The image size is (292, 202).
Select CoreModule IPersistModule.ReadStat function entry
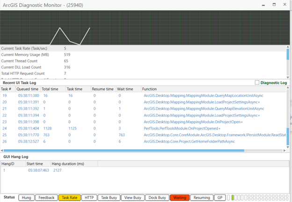[x=215, y=135]
